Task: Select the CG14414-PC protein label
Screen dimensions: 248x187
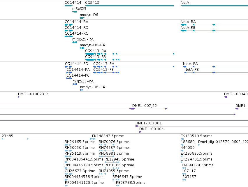Action: tap(78, 75)
